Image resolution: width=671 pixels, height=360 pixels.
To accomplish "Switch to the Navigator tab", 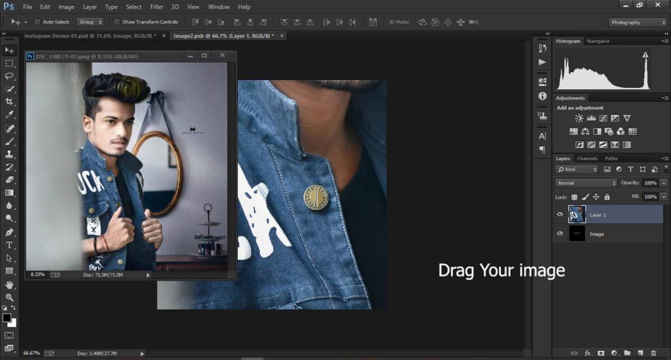I will (598, 41).
